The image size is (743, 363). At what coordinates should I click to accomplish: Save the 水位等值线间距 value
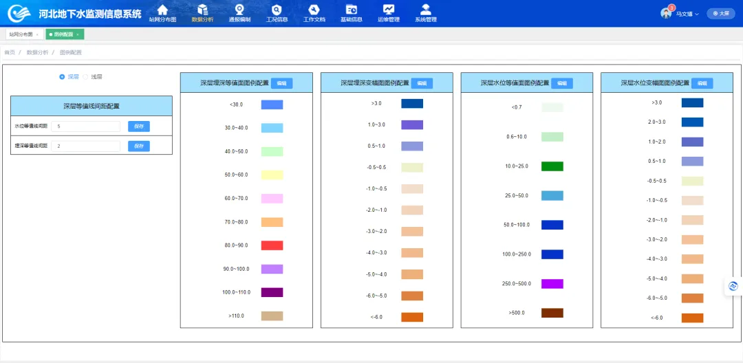(x=138, y=126)
